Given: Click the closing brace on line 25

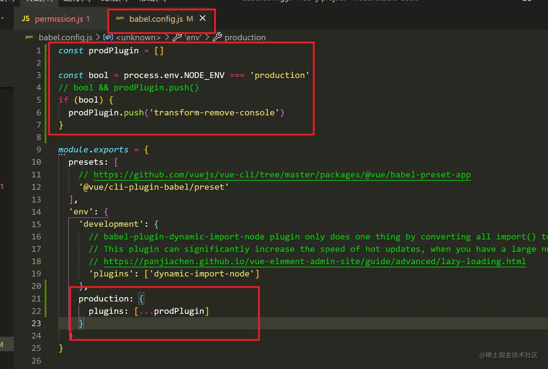Looking at the screenshot, I should pyautogui.click(x=61, y=348).
